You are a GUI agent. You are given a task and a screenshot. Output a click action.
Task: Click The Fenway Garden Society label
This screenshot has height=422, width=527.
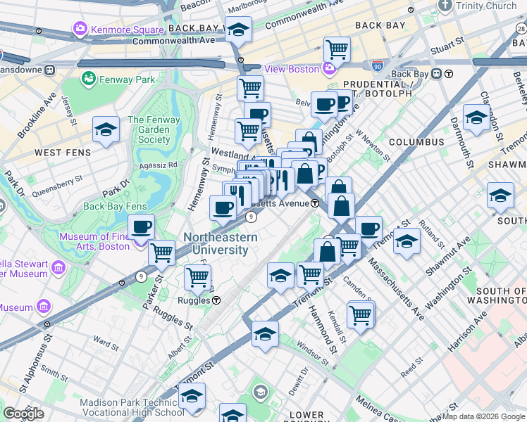pyautogui.click(x=154, y=129)
